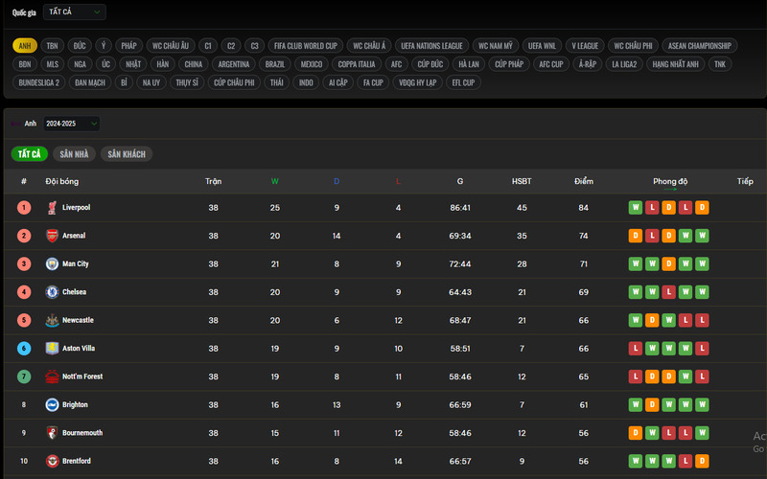Click Brentford's losses value 14
Image resolution: width=767 pixels, height=479 pixels.
coord(398,461)
